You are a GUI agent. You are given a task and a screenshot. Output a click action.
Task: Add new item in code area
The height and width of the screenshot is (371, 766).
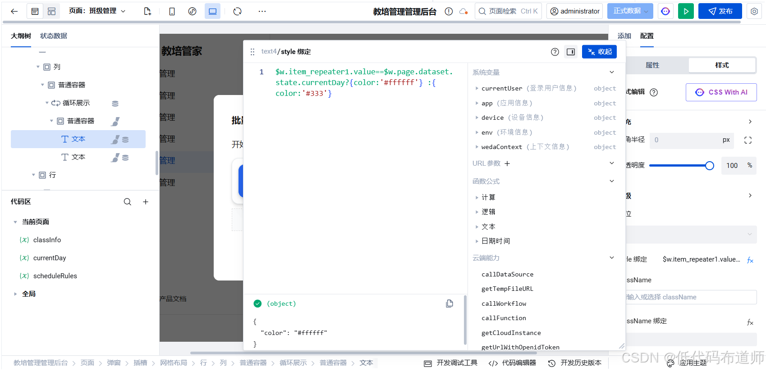(x=146, y=202)
